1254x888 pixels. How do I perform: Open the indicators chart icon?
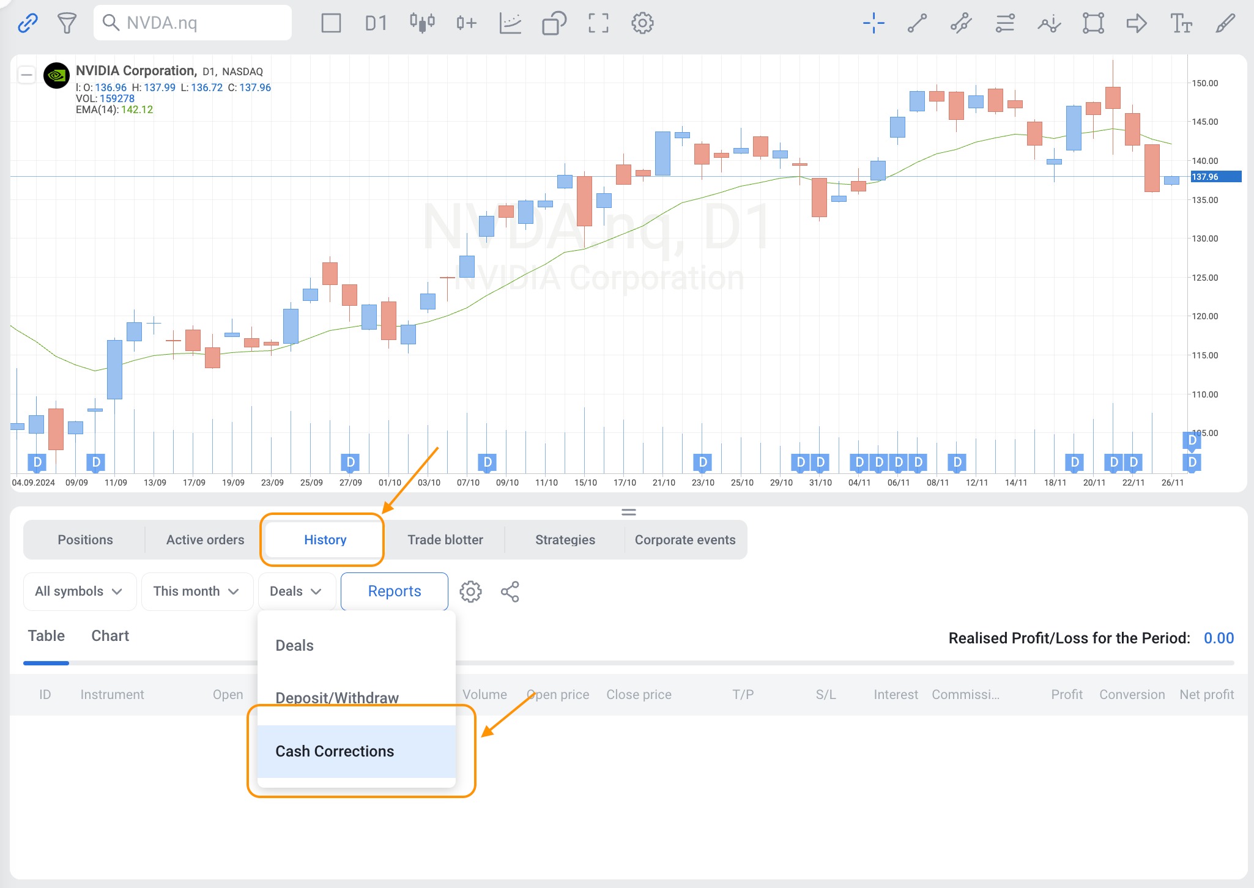[x=510, y=23]
